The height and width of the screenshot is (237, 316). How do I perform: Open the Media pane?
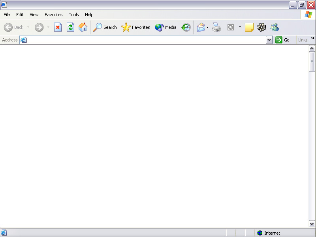tap(166, 27)
